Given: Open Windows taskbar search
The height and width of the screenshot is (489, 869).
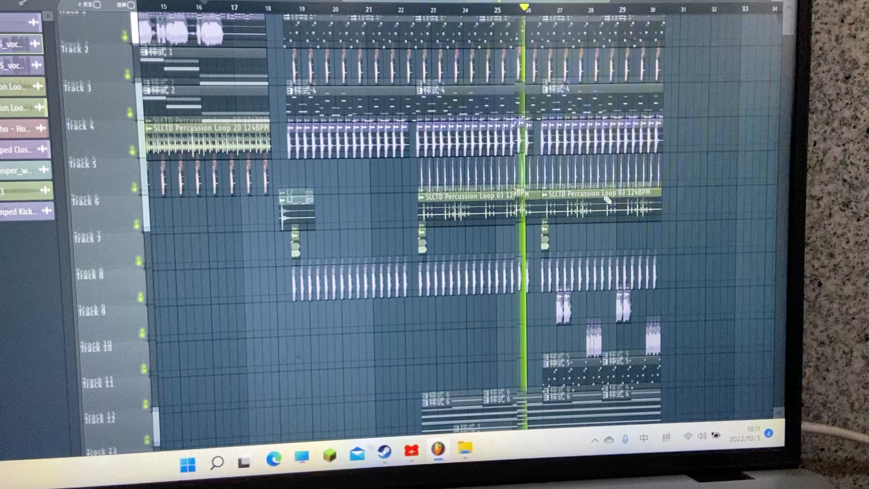Looking at the screenshot, I should click(217, 462).
